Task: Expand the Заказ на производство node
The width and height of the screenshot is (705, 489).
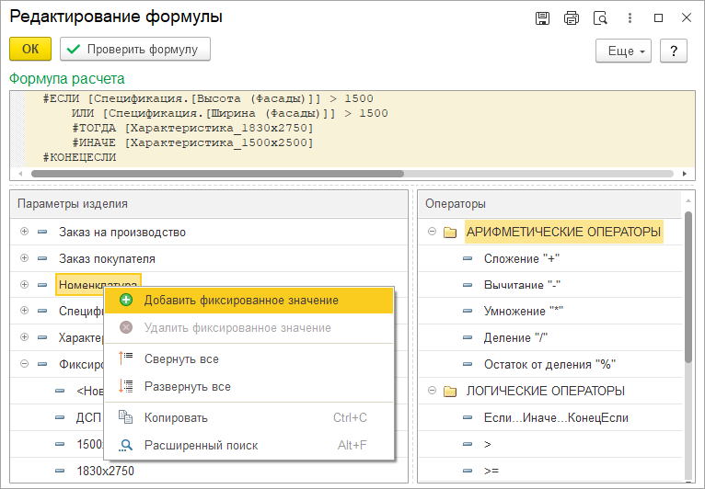Action: point(25,232)
